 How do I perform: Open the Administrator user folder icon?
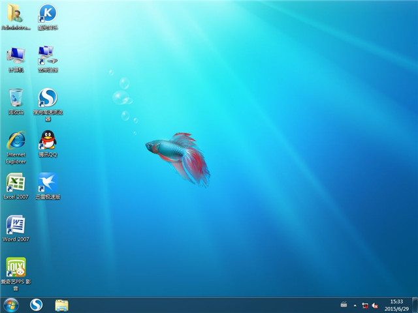[16, 16]
